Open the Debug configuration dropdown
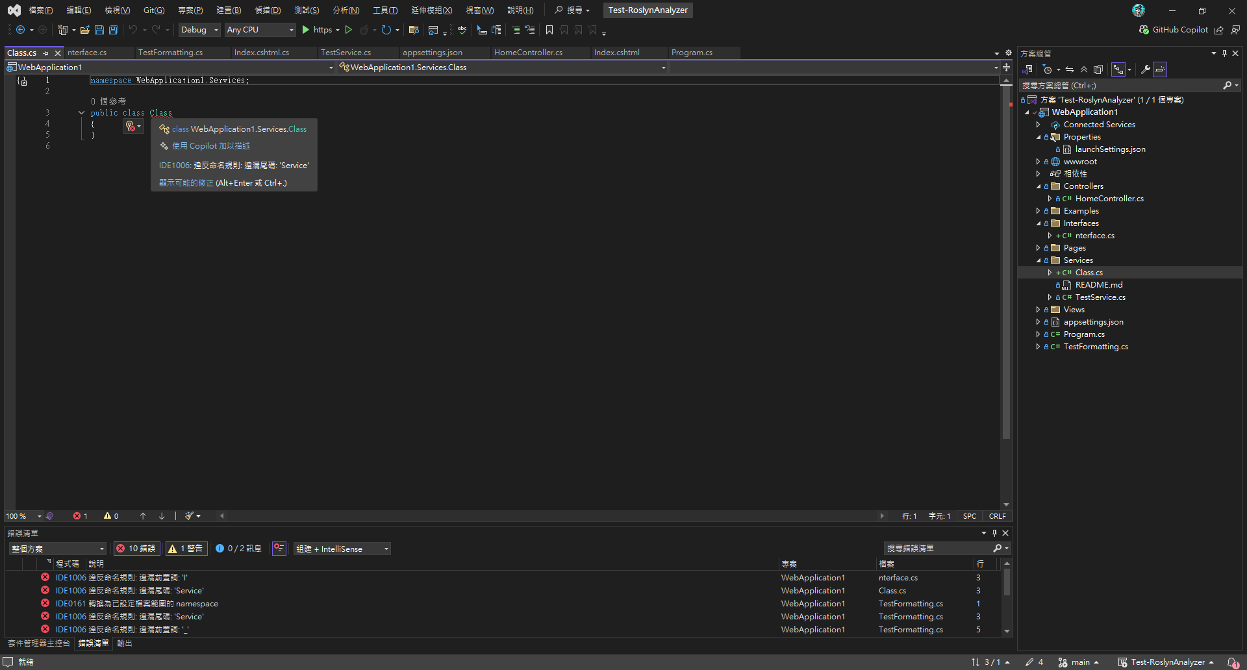 pos(199,30)
